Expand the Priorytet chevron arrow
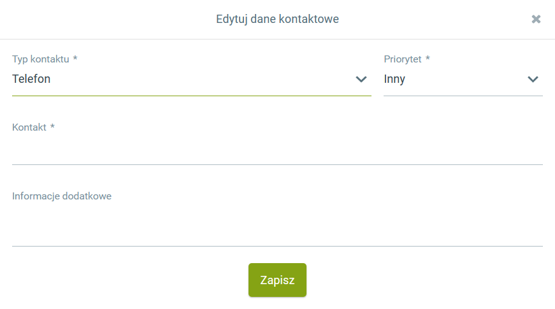 pyautogui.click(x=533, y=80)
